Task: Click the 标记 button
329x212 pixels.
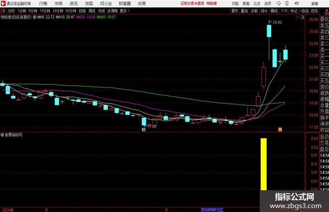Action: click(x=294, y=11)
